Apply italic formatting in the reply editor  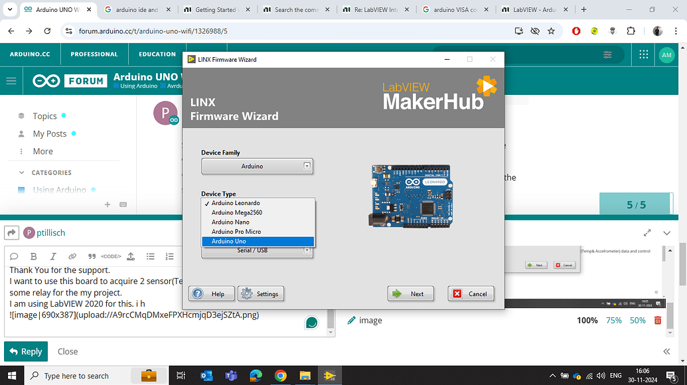tap(53, 256)
